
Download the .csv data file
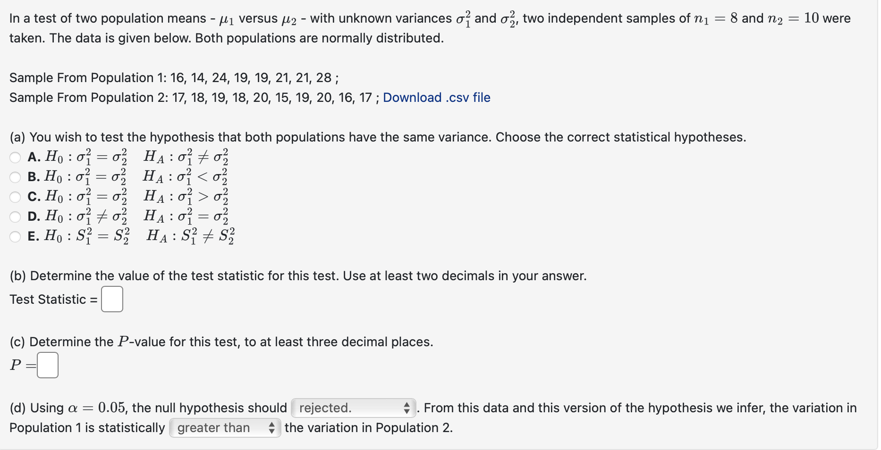tap(436, 98)
